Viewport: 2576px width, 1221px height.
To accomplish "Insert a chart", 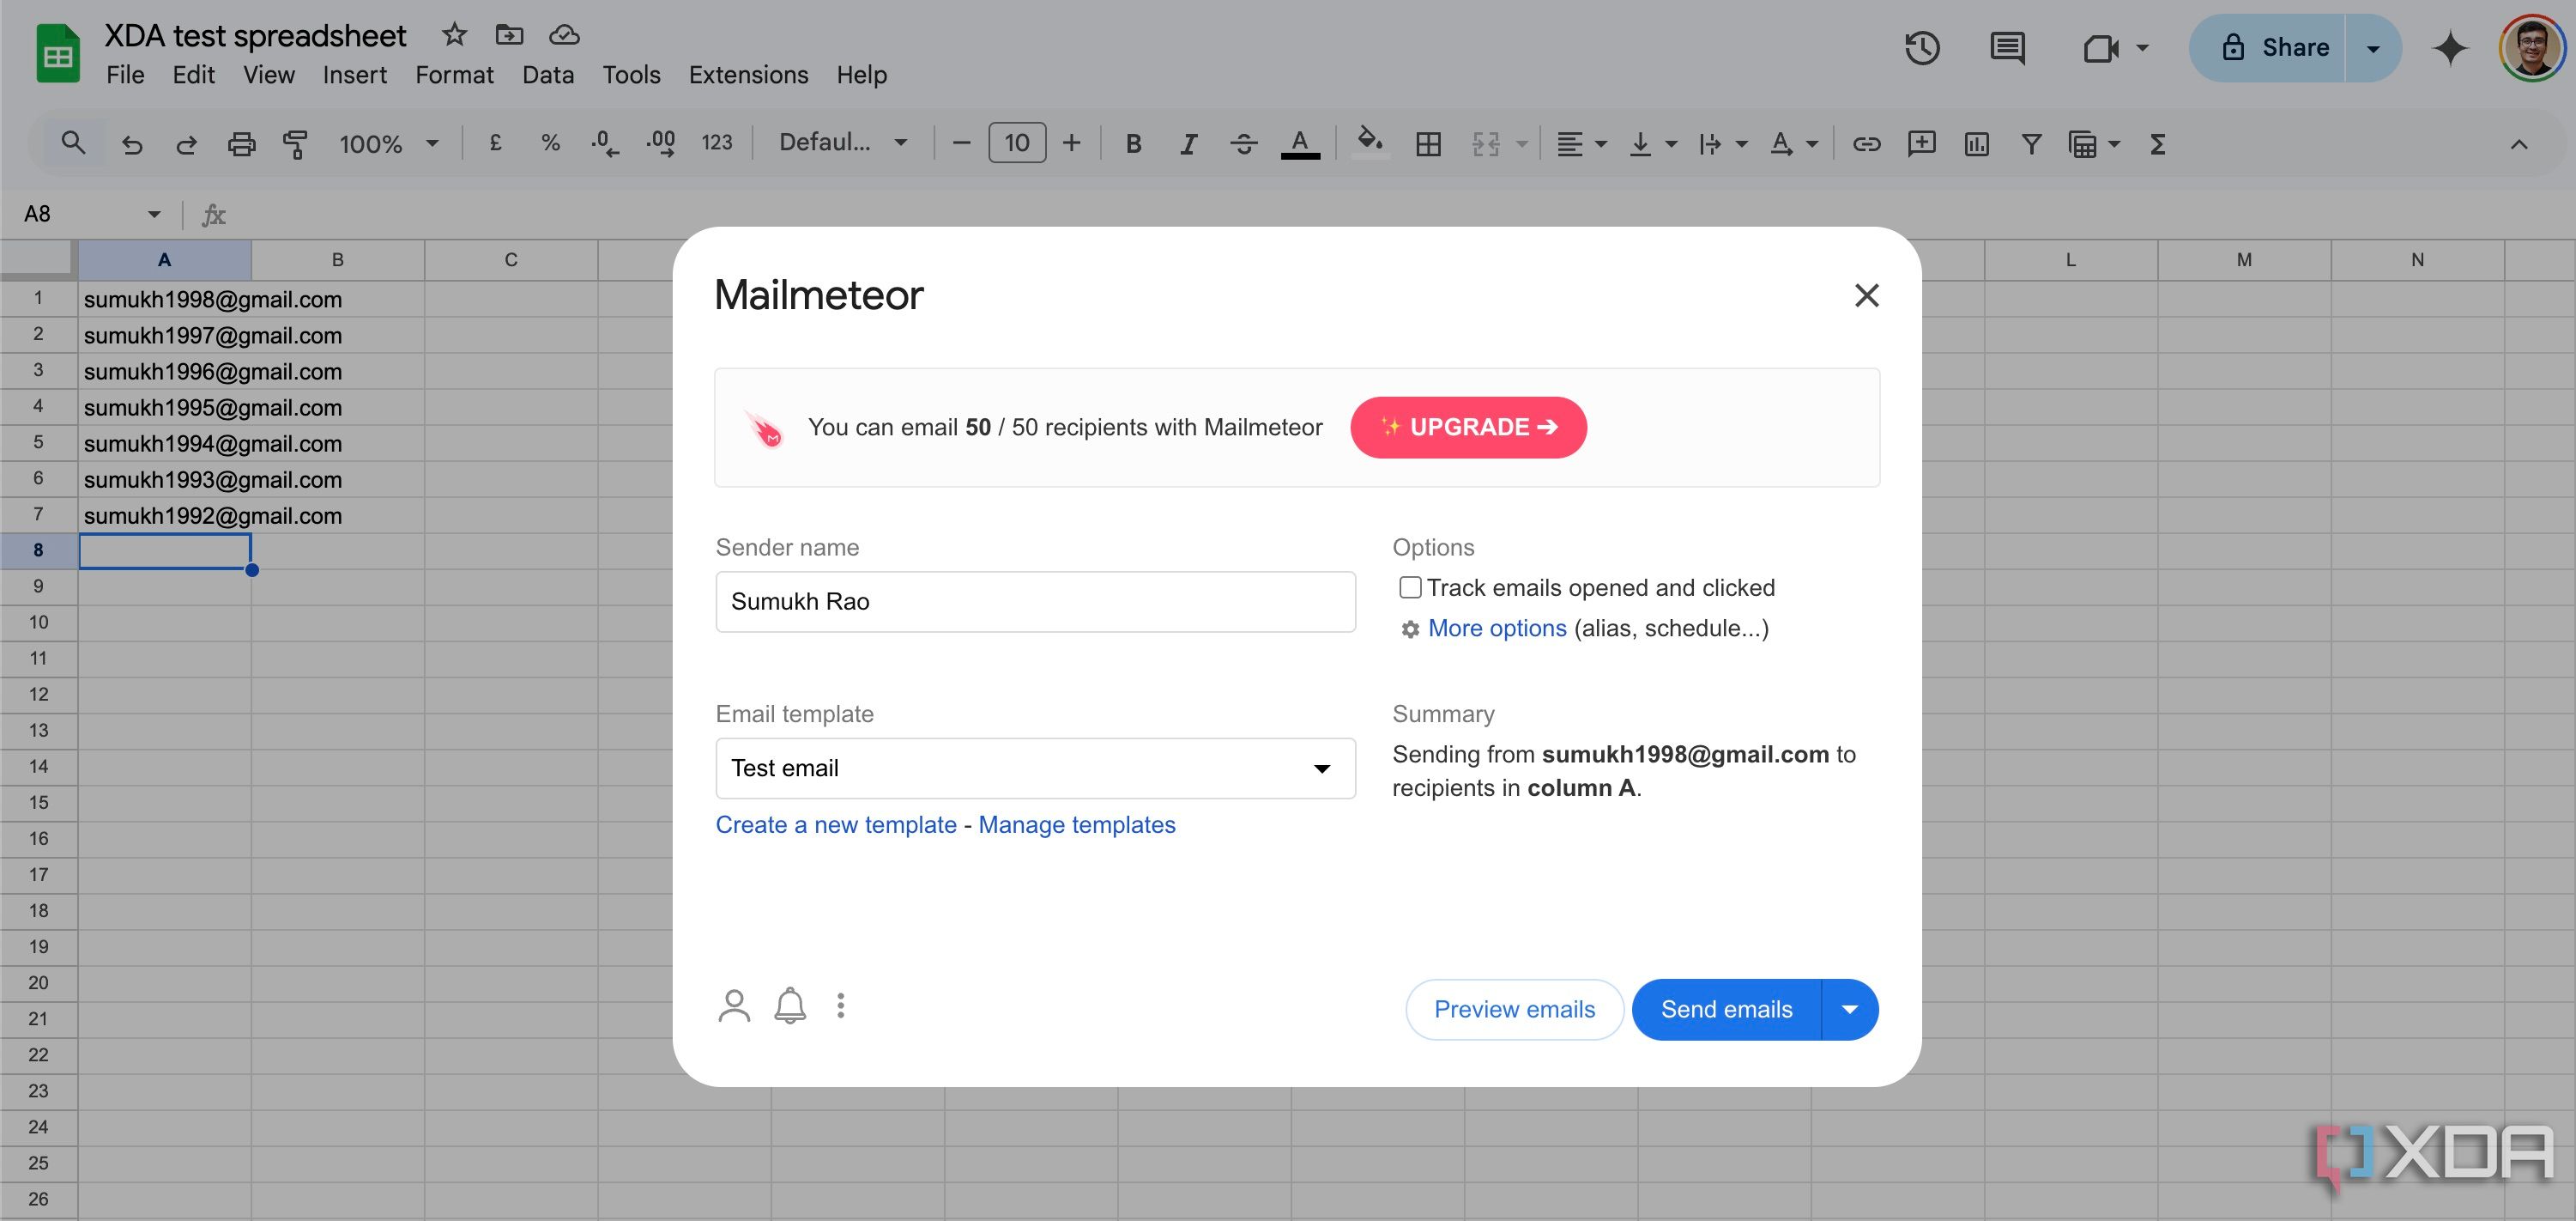I will click(1976, 144).
